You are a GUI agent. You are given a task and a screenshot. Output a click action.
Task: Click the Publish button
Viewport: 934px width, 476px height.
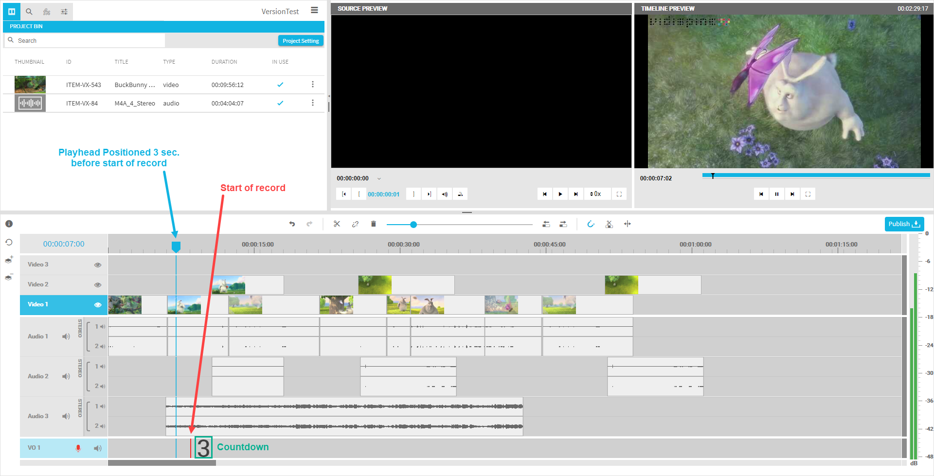pos(904,224)
